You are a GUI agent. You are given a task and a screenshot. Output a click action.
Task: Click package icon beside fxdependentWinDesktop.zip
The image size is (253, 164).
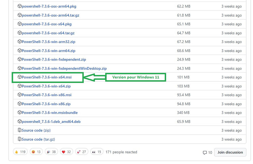point(19,68)
